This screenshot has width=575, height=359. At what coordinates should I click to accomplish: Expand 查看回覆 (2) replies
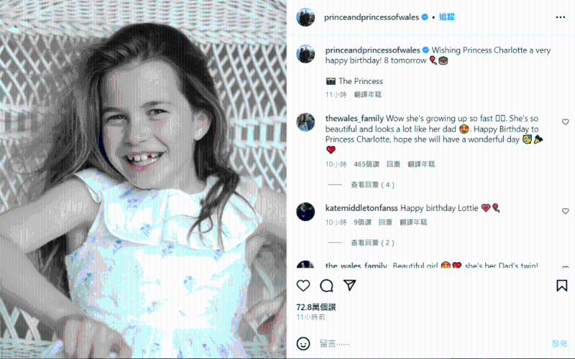pos(372,243)
